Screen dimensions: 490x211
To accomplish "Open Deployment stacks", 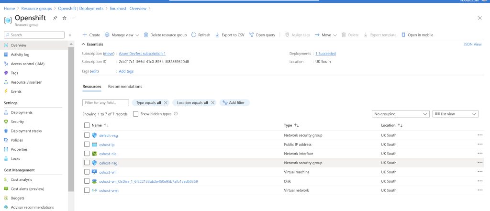I will [26, 131].
